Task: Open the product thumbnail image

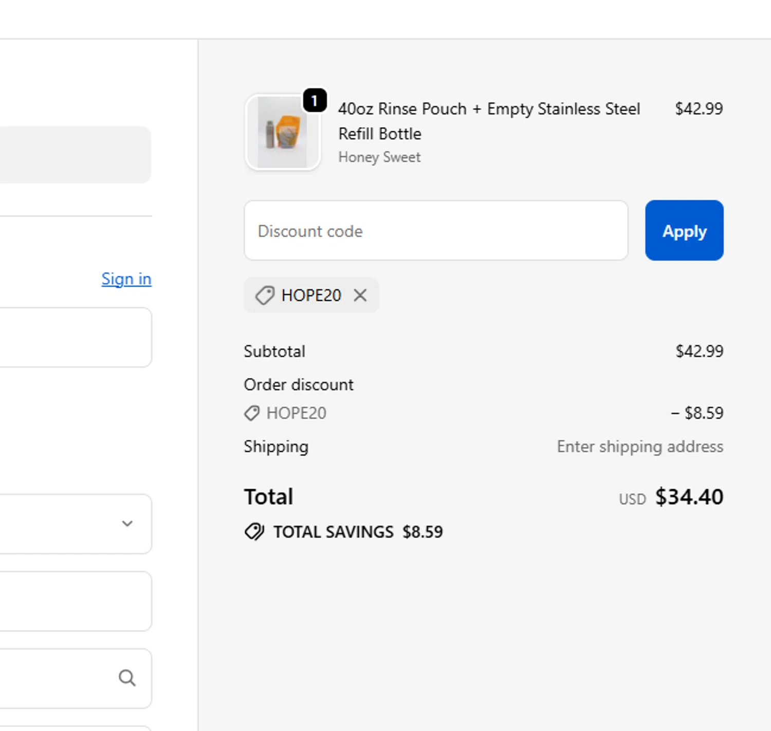Action: [x=283, y=132]
